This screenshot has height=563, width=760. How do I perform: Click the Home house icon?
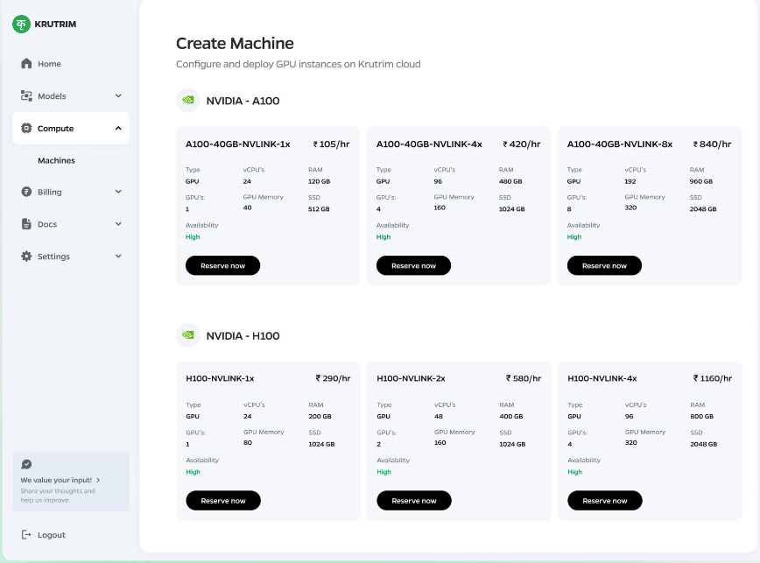pyautogui.click(x=26, y=64)
